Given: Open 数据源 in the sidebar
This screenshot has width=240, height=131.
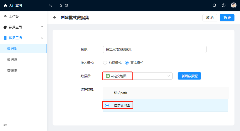Looking at the screenshot, I should (x=12, y=60).
